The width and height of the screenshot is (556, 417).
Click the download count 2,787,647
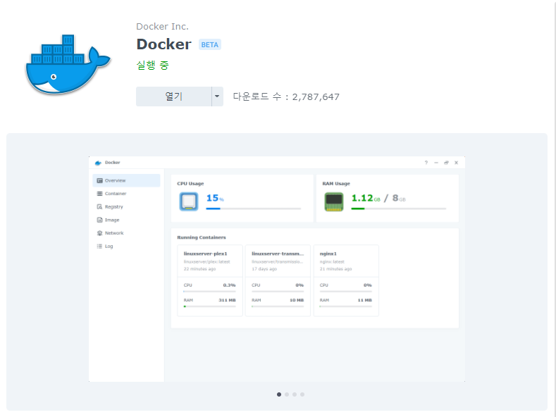tap(316, 97)
